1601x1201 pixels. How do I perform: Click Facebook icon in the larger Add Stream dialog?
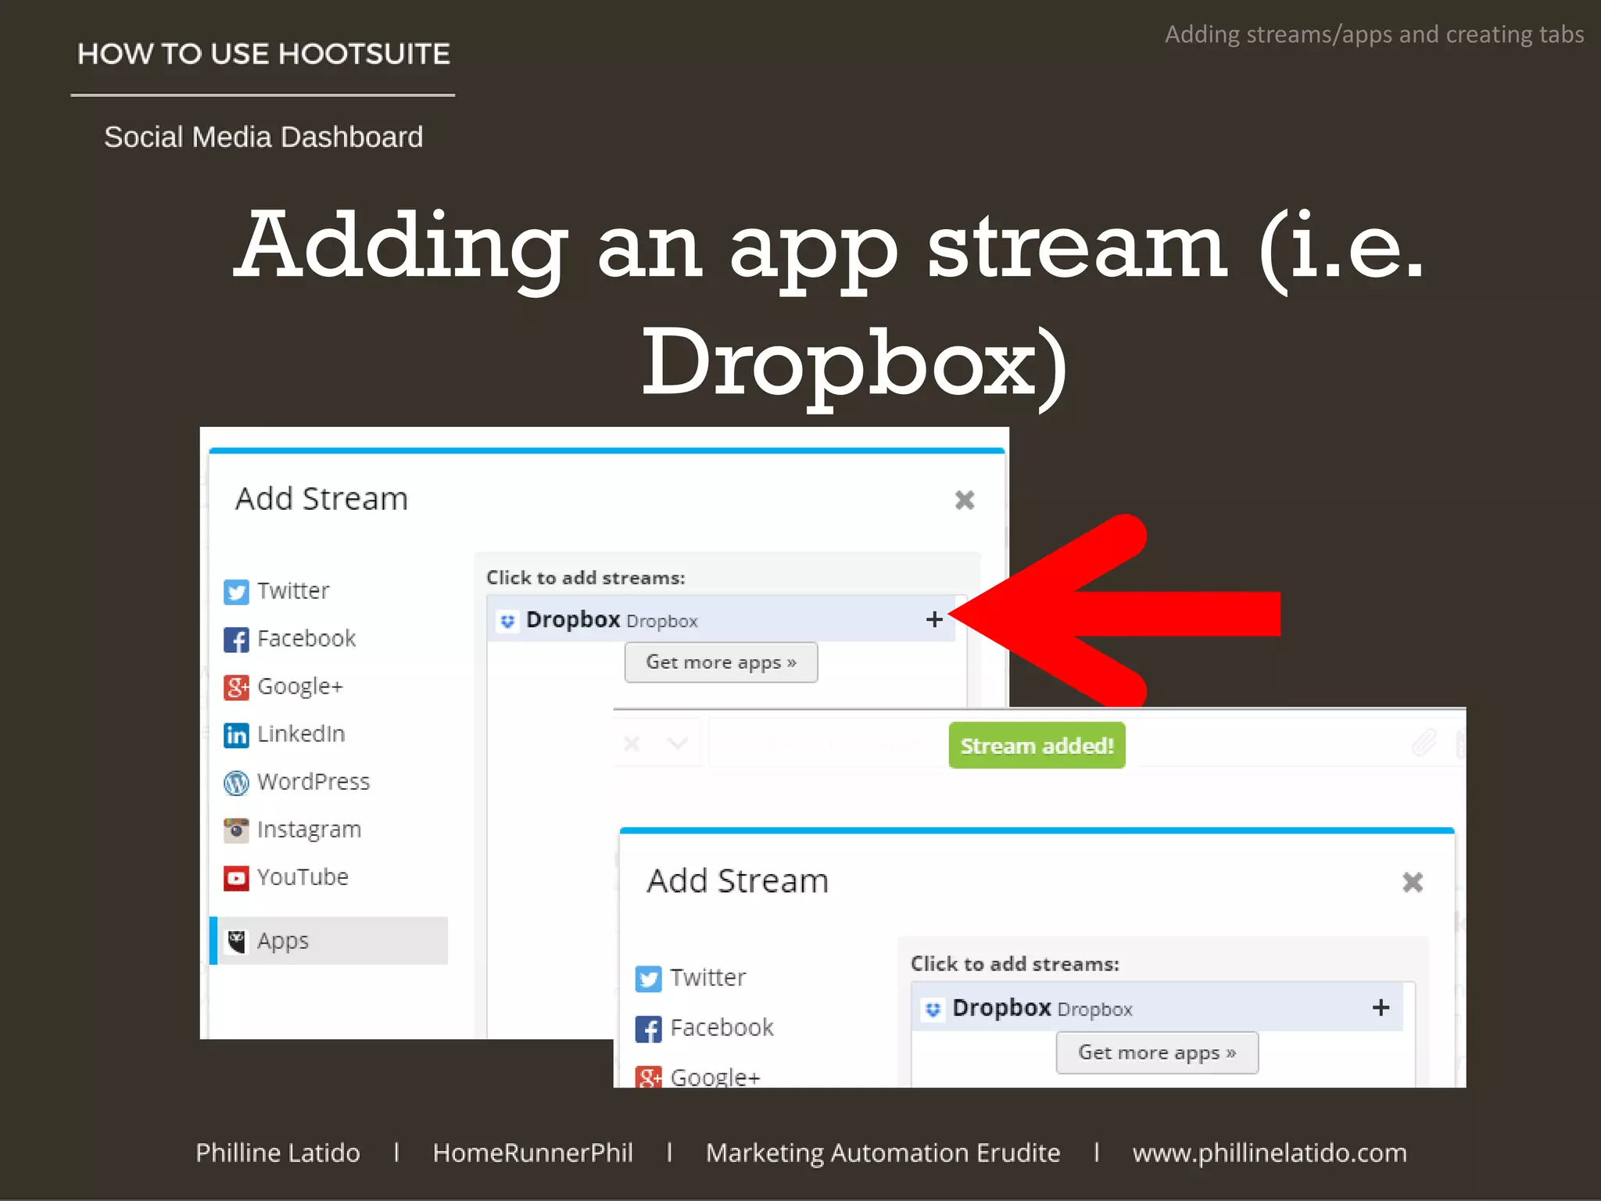[236, 640]
